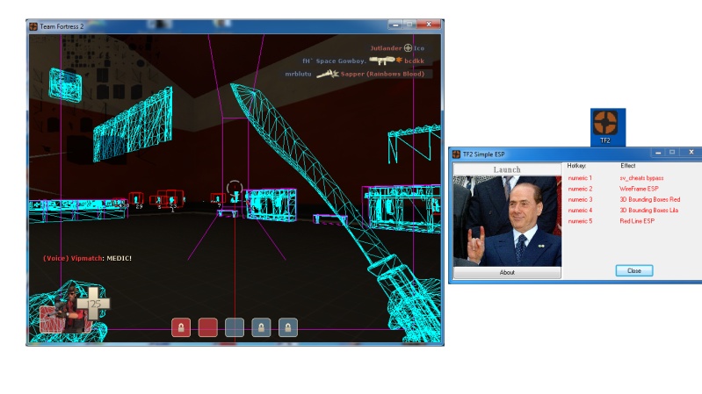Click the circular icon beside Jutlander in kill feed

point(408,48)
